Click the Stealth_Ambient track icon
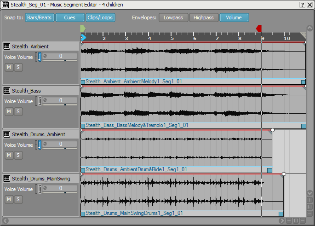 [6, 46]
